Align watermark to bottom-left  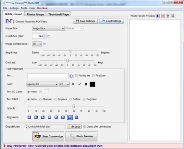tap(49, 117)
